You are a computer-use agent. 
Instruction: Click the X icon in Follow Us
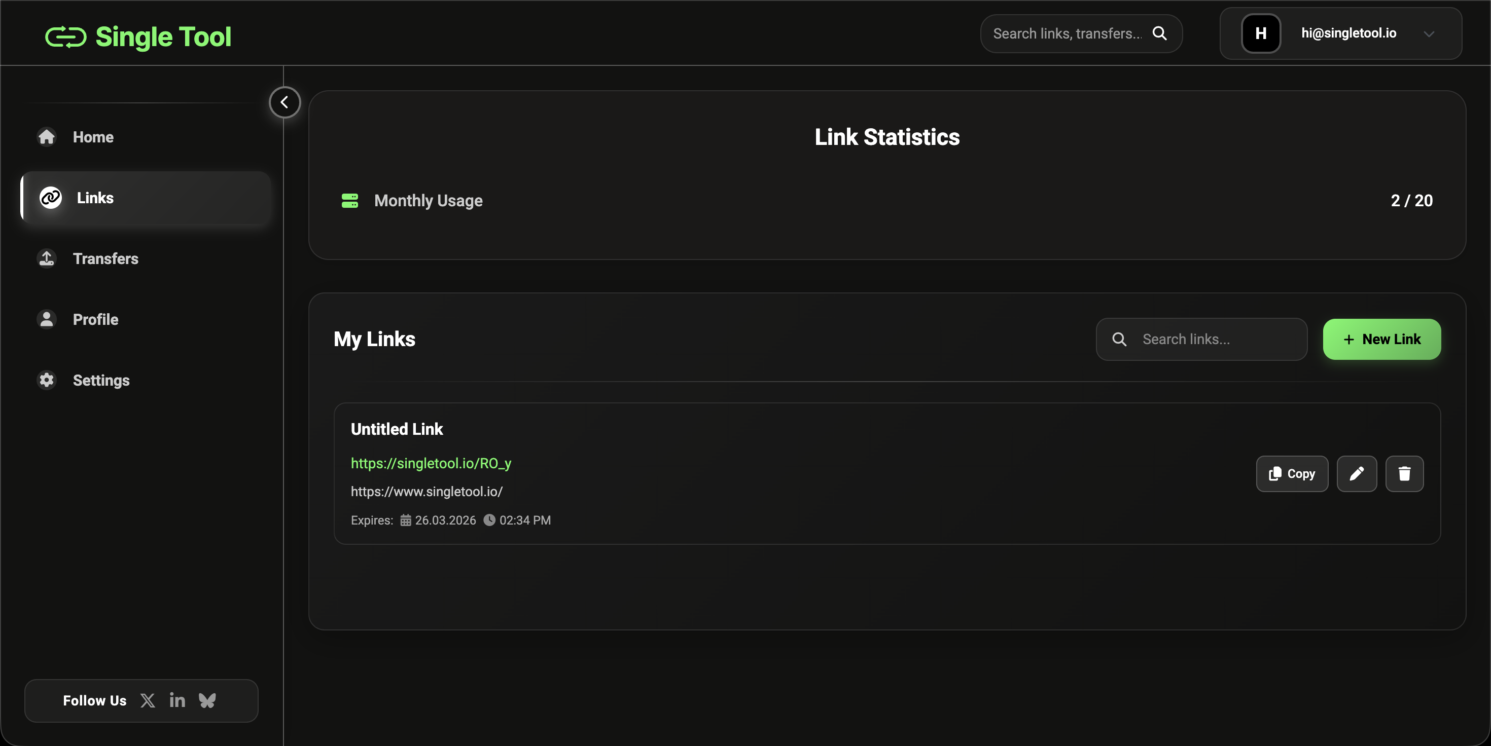(148, 700)
